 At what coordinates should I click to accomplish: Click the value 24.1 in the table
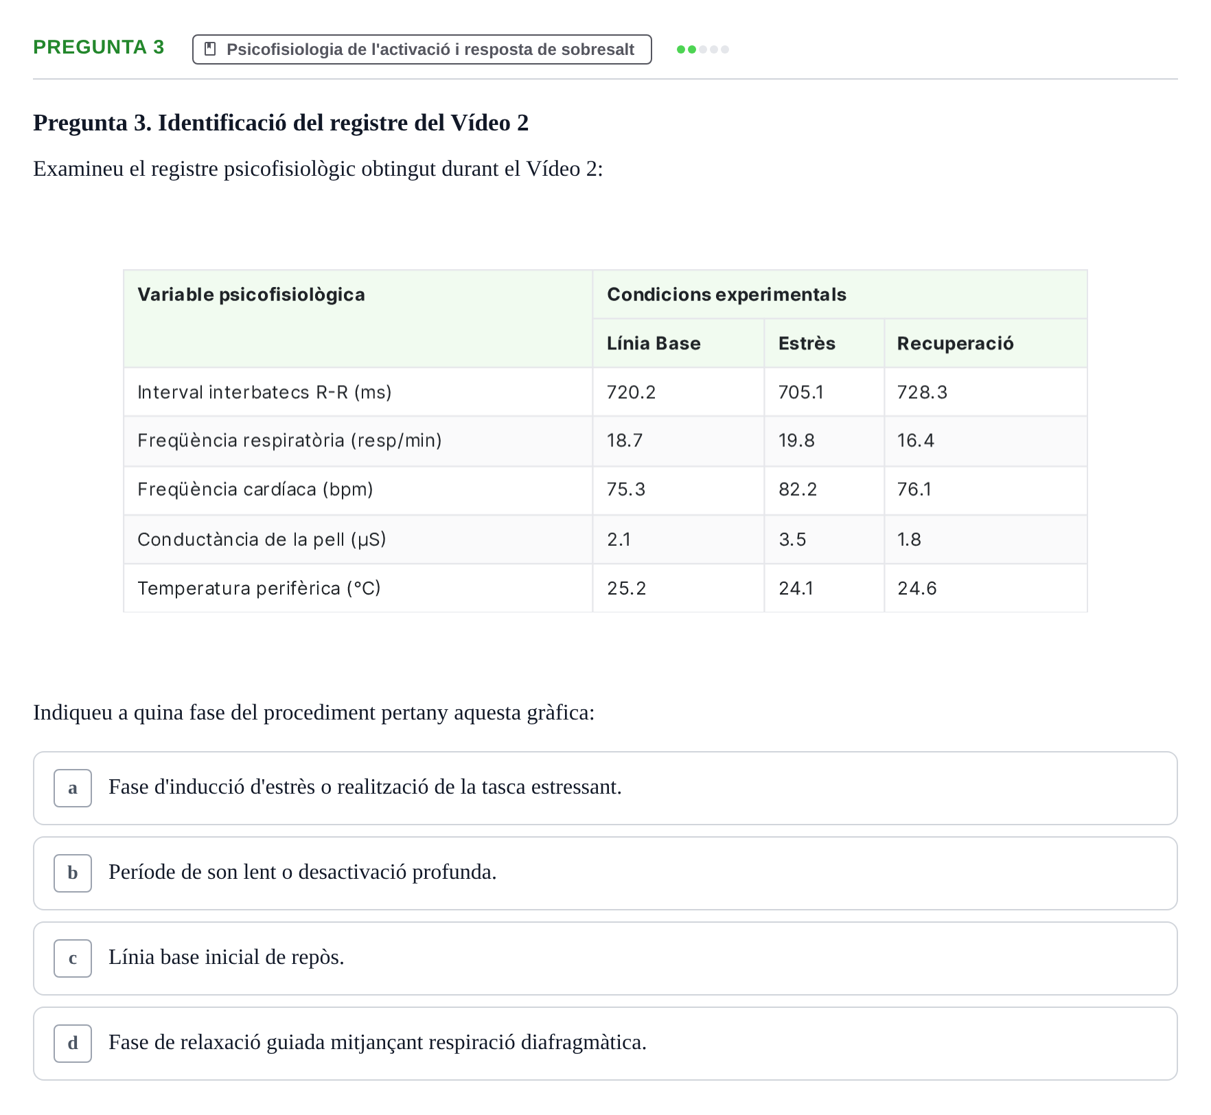point(796,588)
